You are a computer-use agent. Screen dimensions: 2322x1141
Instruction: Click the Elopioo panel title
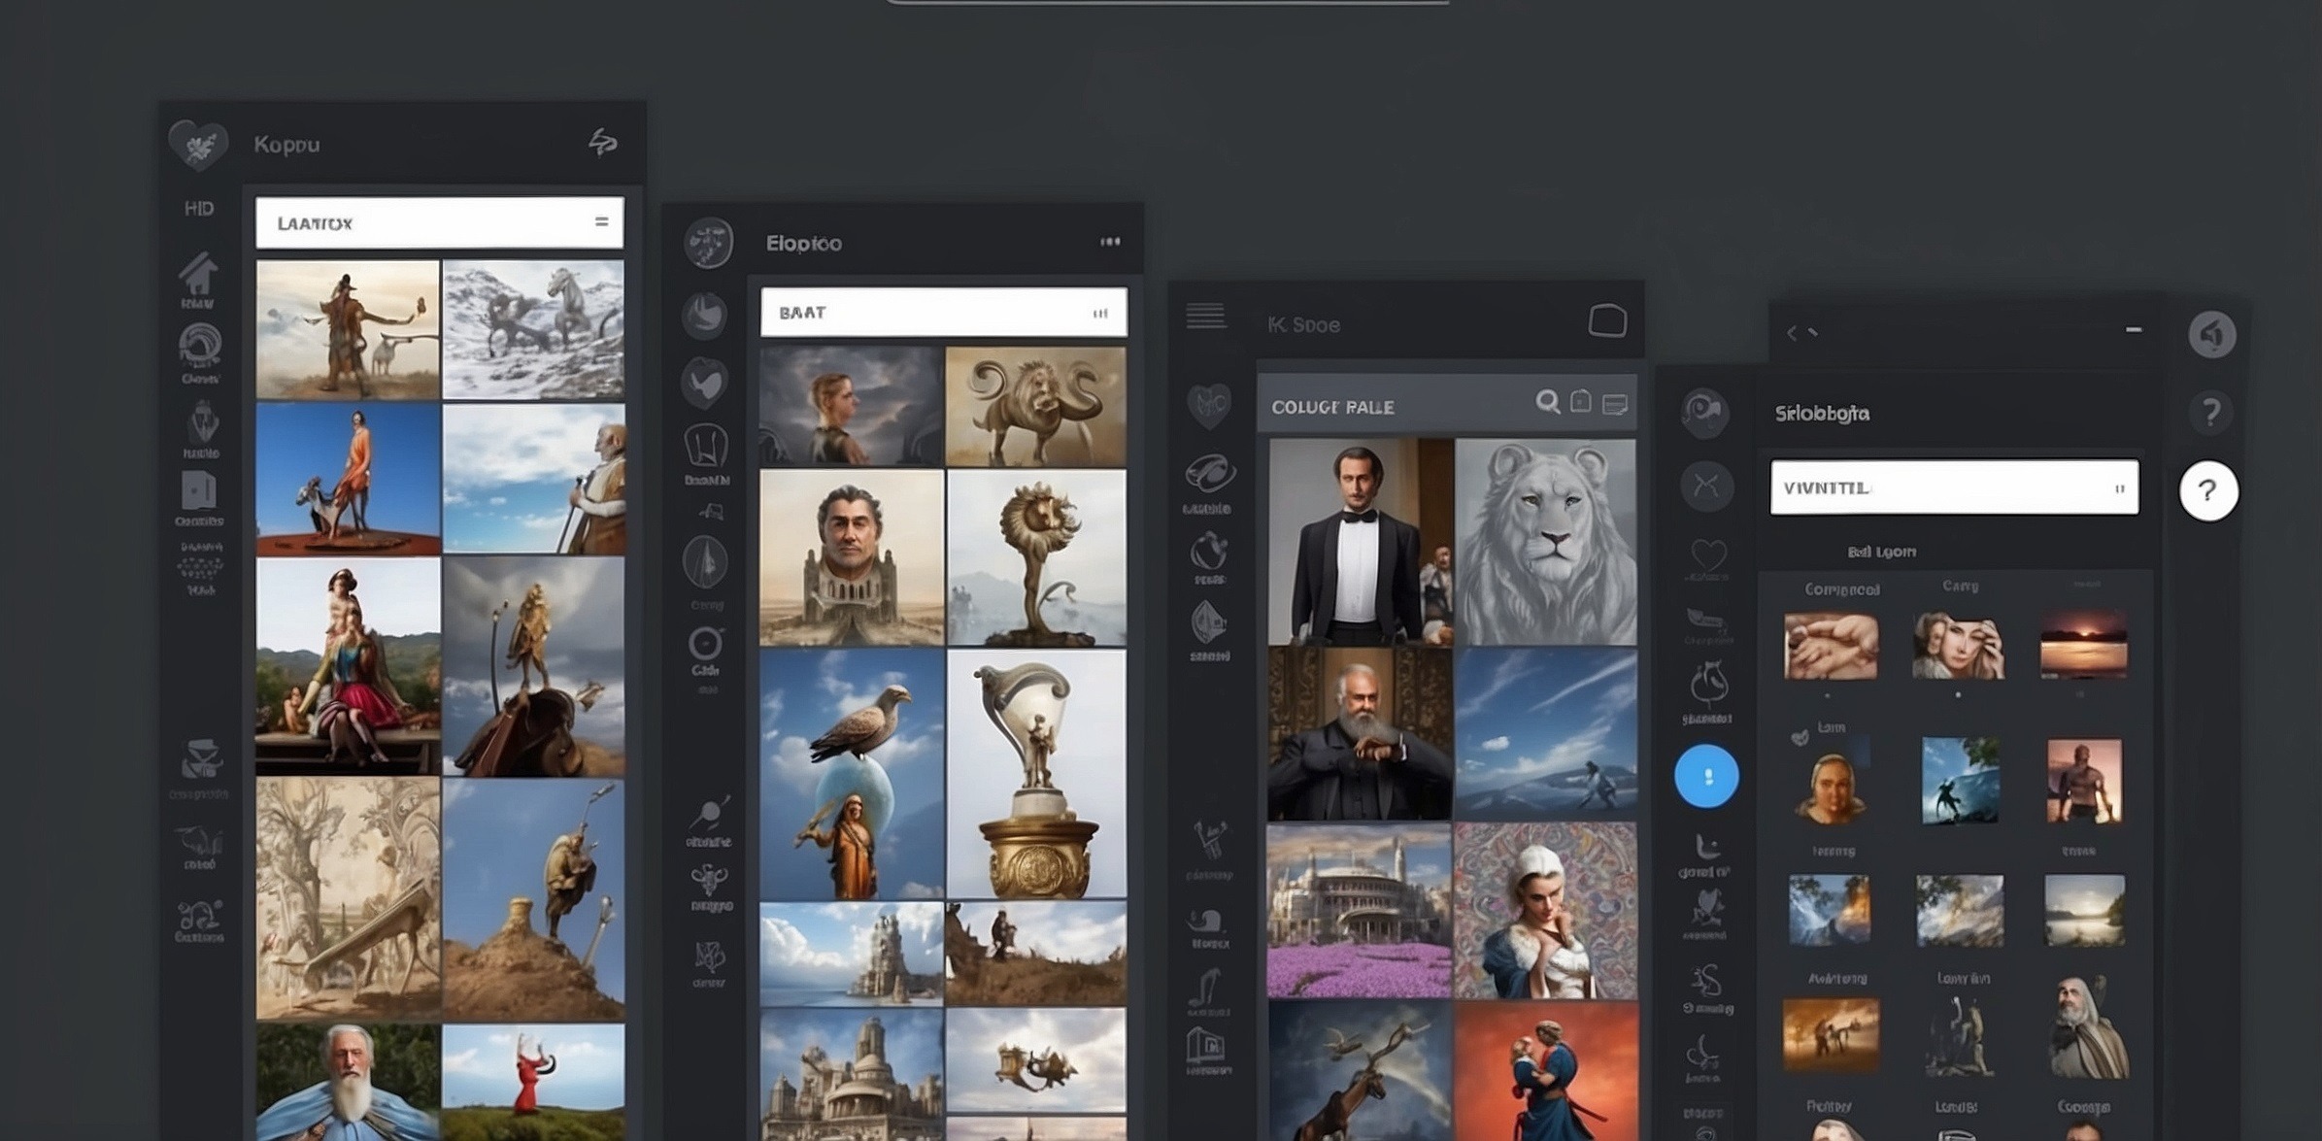(x=803, y=244)
